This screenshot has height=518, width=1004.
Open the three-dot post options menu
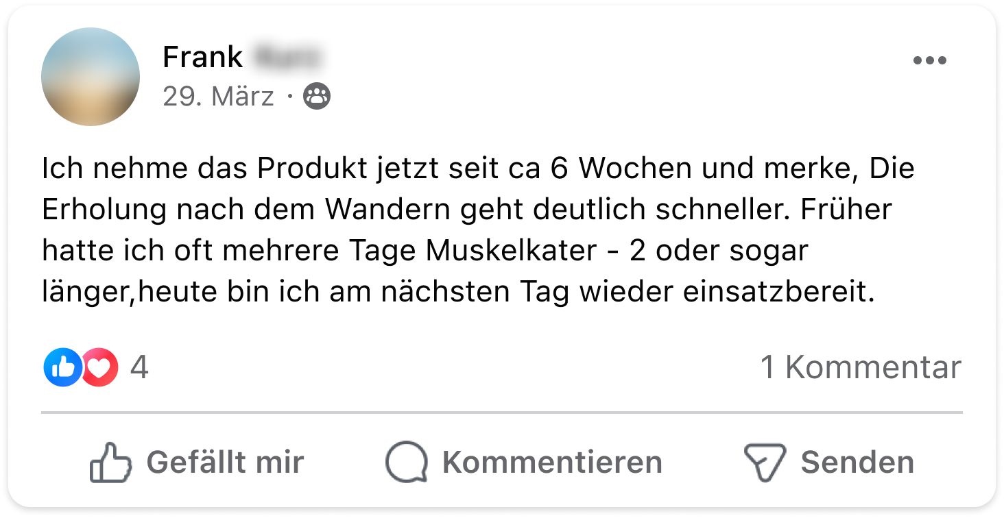click(x=929, y=60)
